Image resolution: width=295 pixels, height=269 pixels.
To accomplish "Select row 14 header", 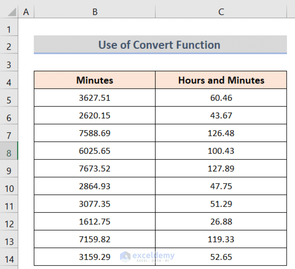I will [x=9, y=257].
